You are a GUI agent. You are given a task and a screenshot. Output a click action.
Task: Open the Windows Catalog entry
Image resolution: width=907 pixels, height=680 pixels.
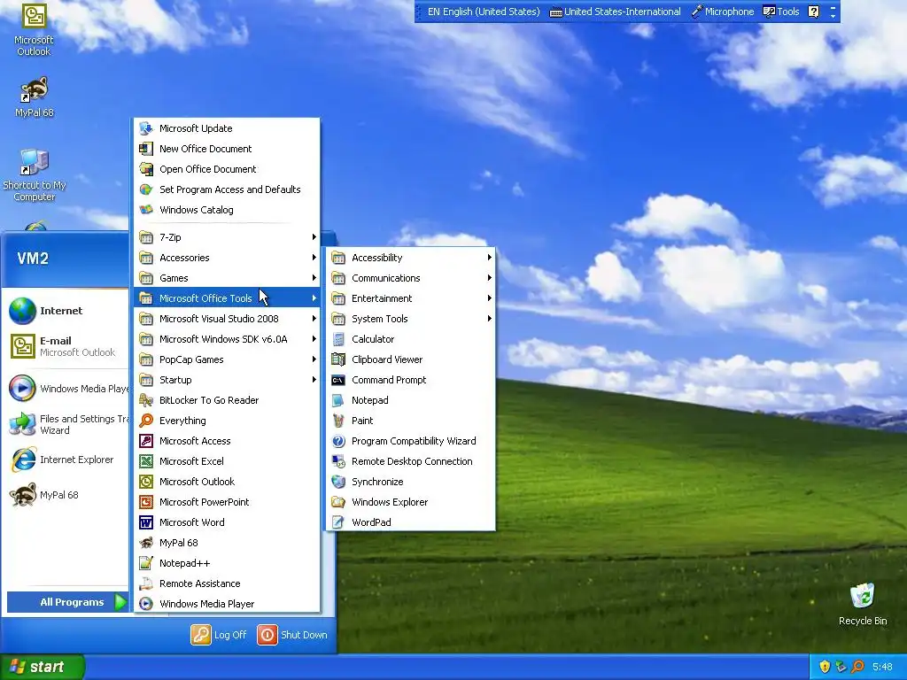(226, 210)
